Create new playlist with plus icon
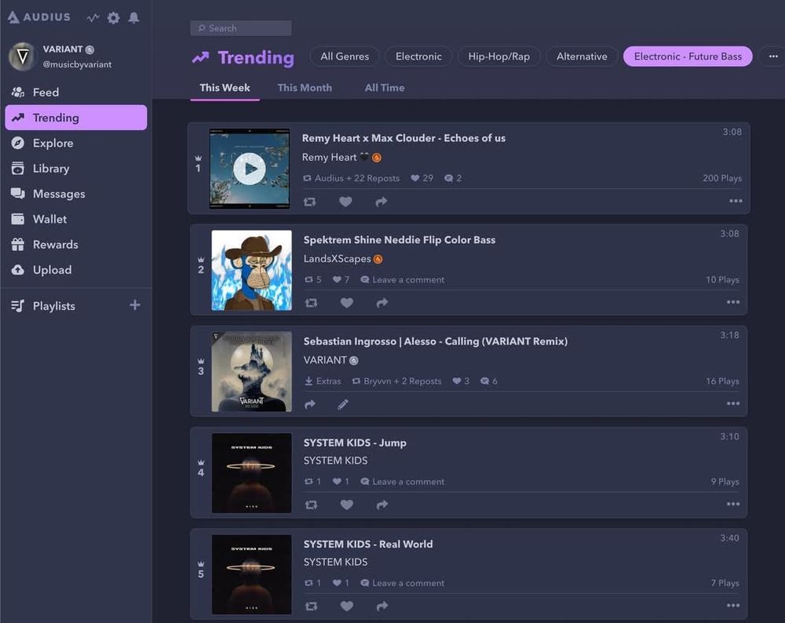Viewport: 785px width, 623px height. click(135, 305)
